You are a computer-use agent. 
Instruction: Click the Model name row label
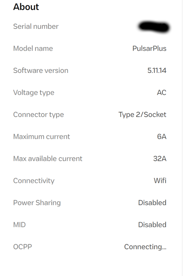[32, 48]
